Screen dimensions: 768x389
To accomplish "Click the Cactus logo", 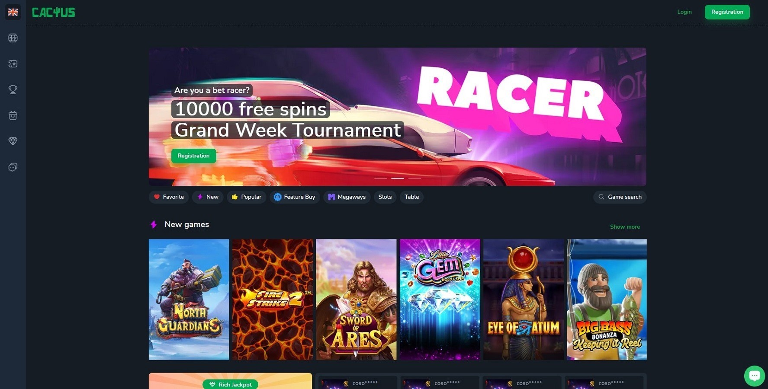I will click(54, 13).
